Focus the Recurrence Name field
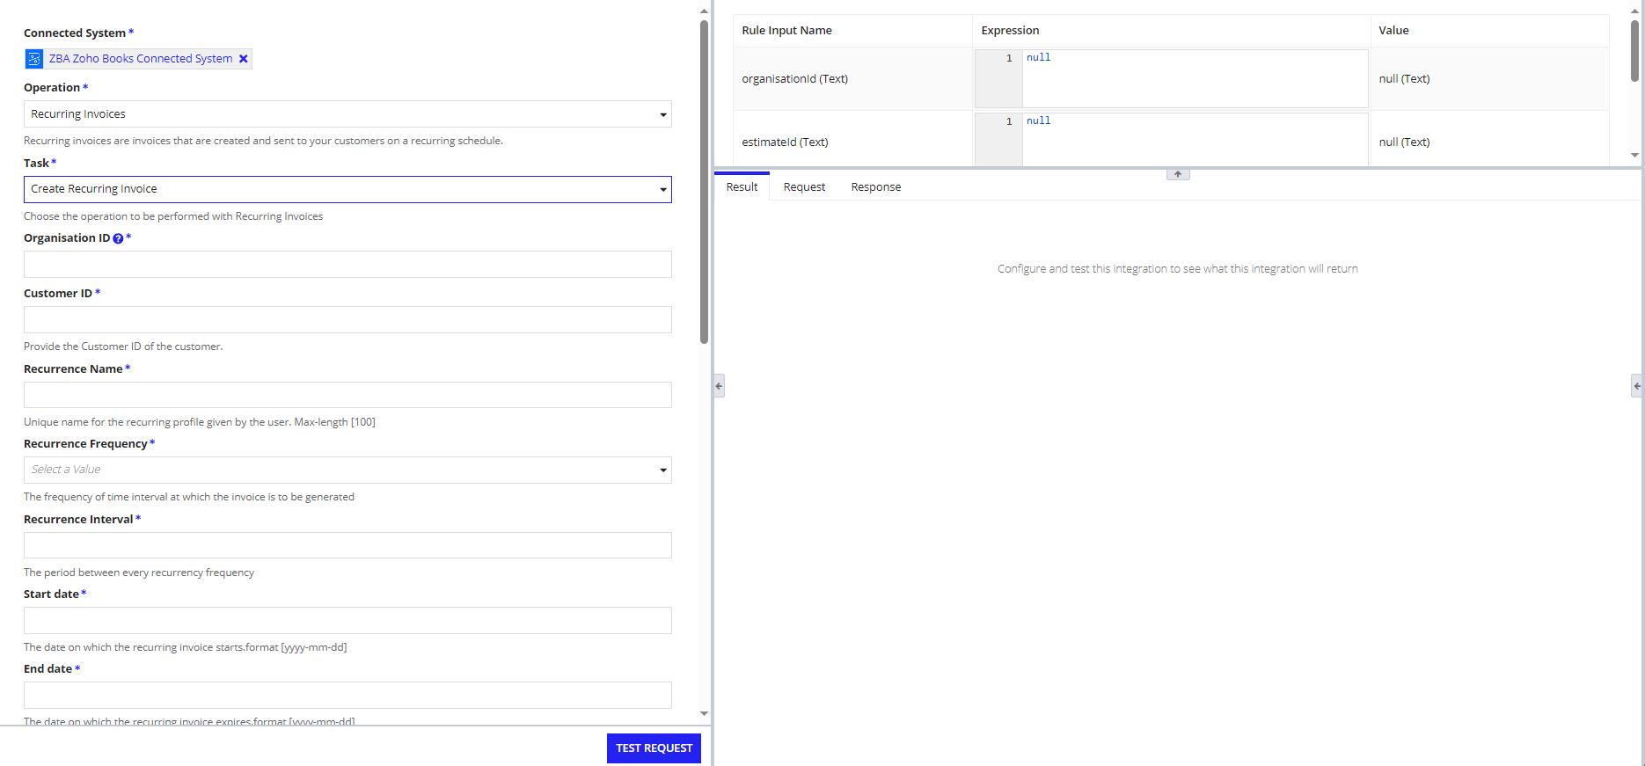This screenshot has width=1645, height=766. coord(347,395)
